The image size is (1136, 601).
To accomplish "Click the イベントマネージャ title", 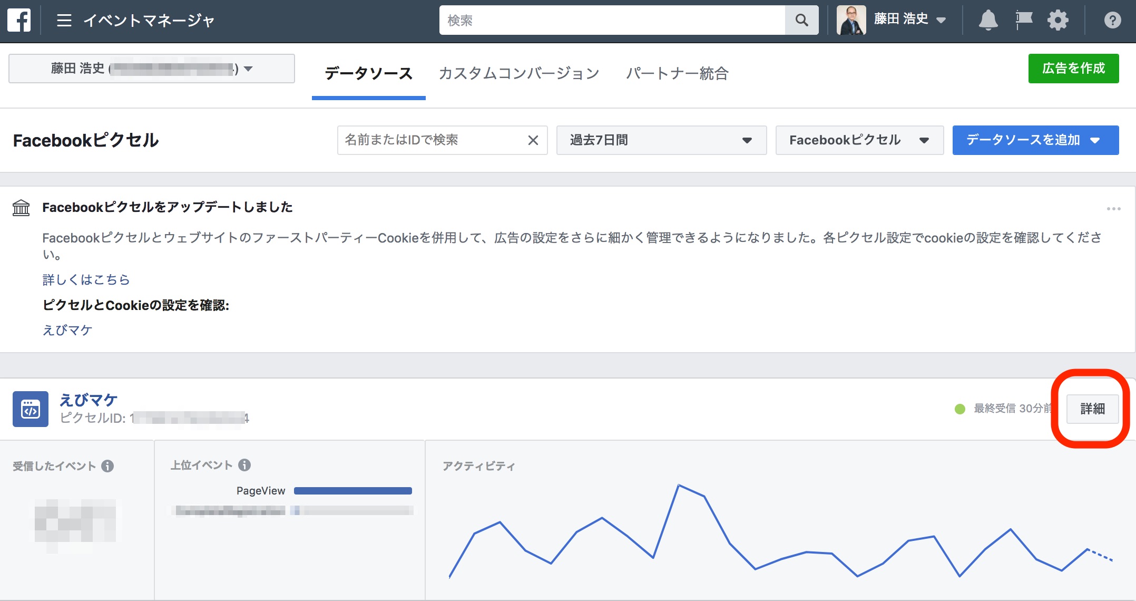I will (149, 21).
